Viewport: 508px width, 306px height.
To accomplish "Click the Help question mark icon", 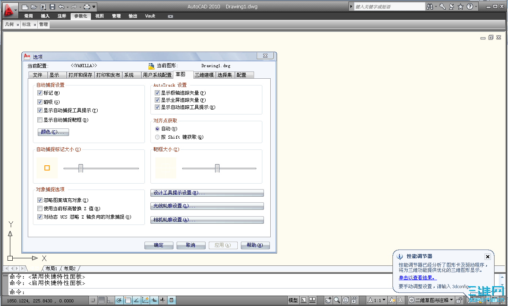I will click(470, 7).
